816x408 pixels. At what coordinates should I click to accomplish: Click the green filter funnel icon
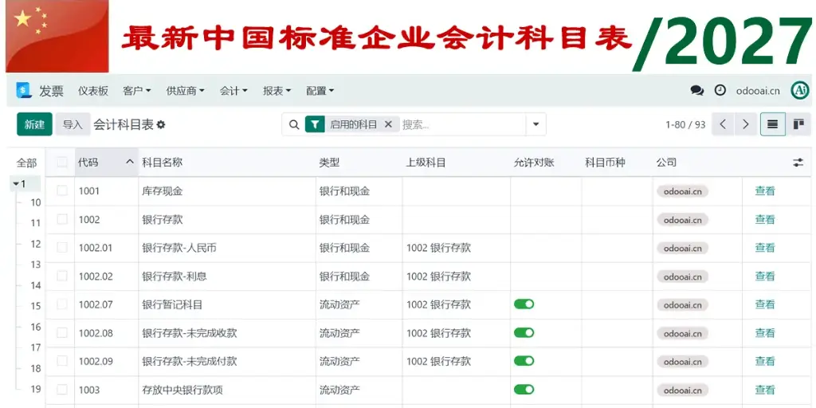315,124
